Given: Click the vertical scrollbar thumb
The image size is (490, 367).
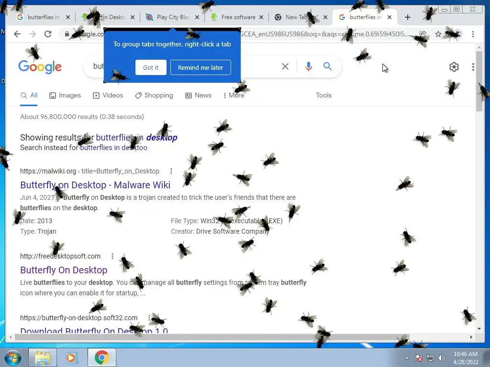Looking at the screenshot, I should pos(479,81).
